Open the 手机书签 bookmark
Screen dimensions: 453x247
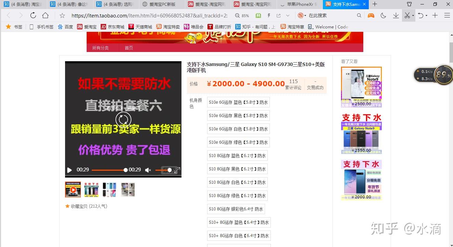tap(41, 27)
